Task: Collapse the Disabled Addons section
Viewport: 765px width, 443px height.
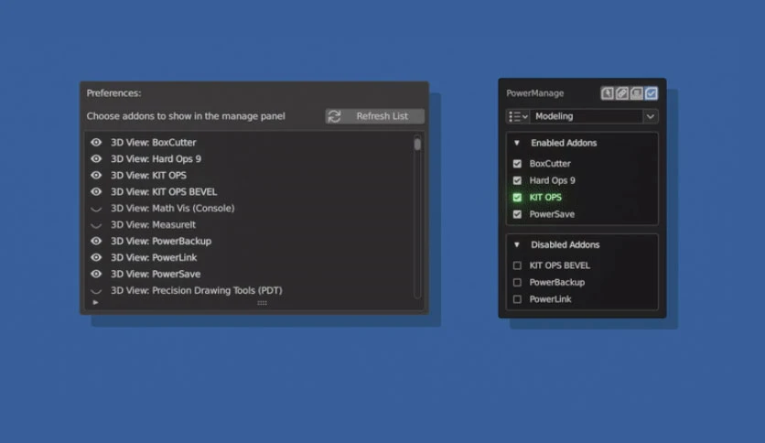Action: click(x=517, y=245)
